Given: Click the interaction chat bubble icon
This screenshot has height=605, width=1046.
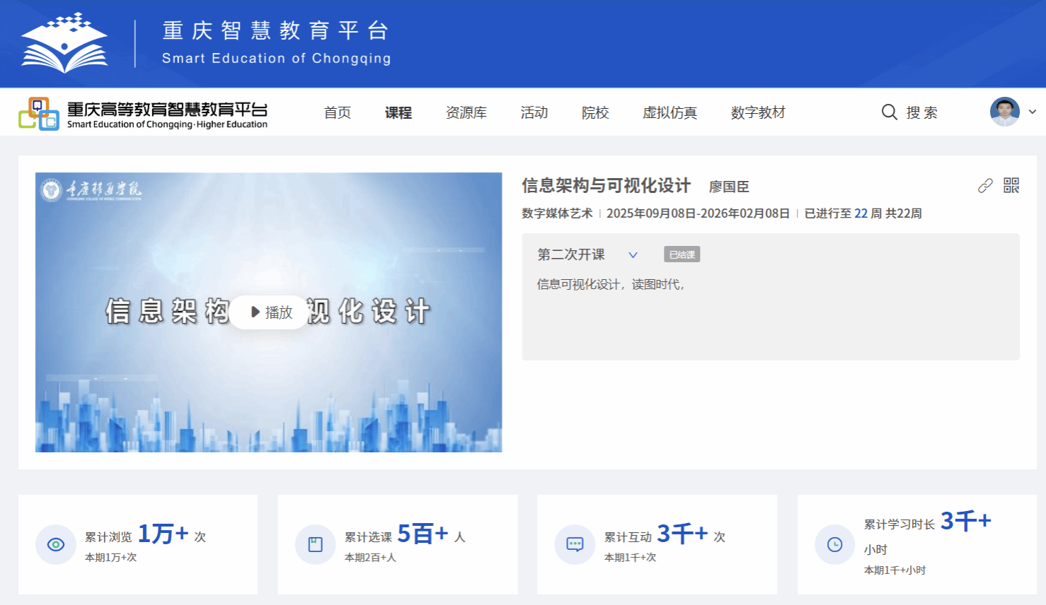Looking at the screenshot, I should 575,544.
